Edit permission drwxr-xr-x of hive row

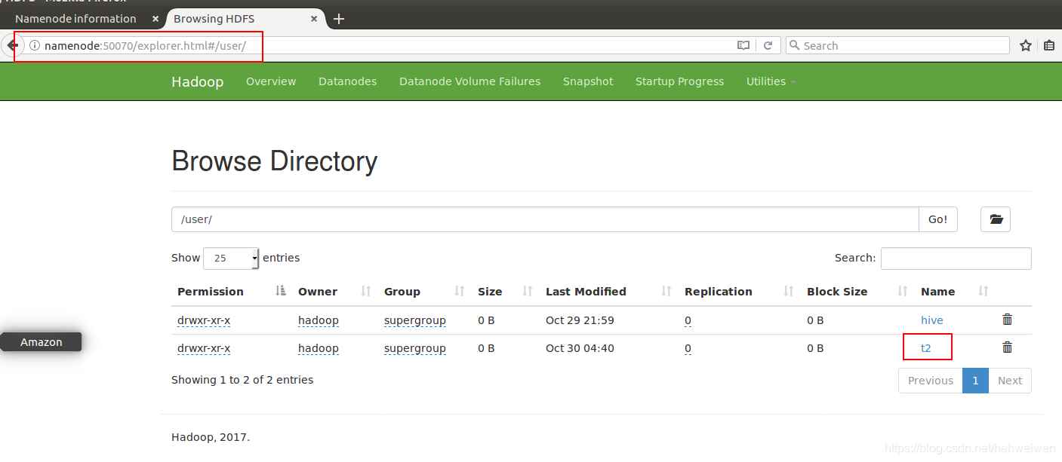tap(204, 320)
